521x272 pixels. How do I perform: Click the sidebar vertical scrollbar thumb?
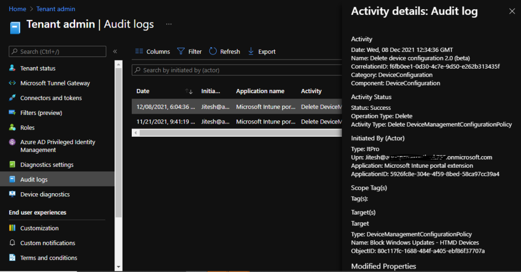click(x=119, y=143)
